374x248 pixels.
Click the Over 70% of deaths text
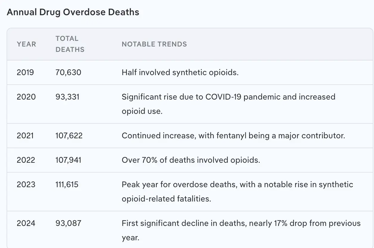click(x=191, y=160)
